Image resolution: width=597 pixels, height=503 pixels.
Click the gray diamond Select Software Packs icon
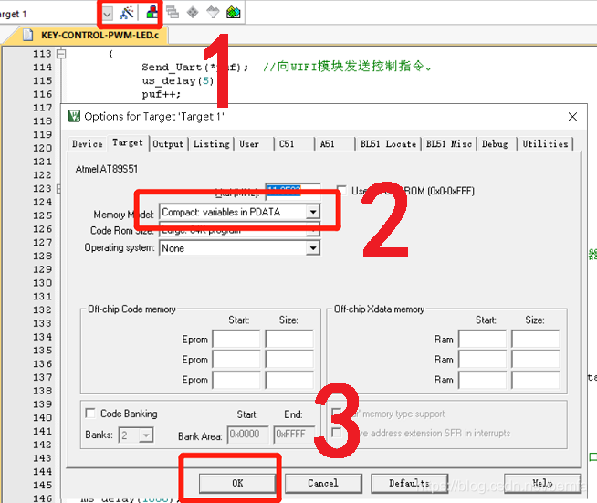click(193, 12)
